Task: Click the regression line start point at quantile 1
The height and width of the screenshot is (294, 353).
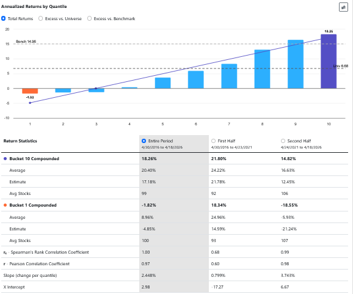Action: pyautogui.click(x=30, y=103)
